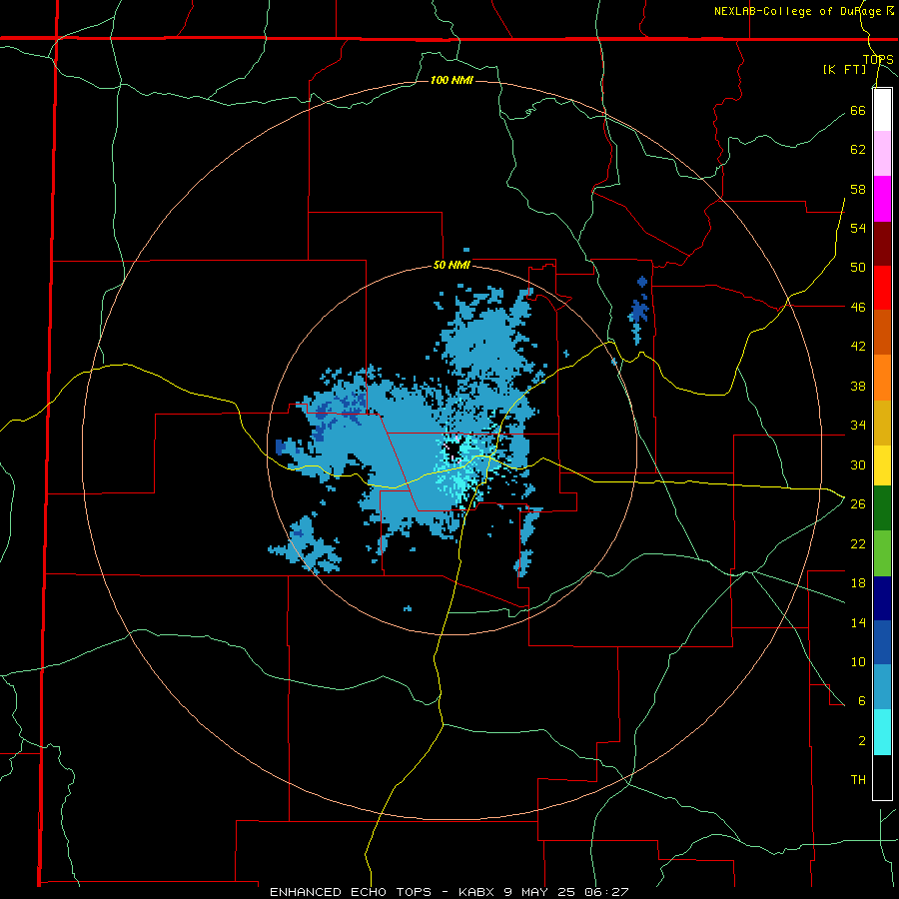Click the legend value 66

point(858,110)
